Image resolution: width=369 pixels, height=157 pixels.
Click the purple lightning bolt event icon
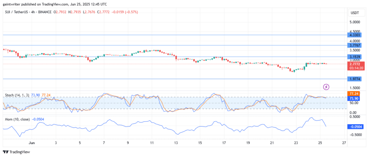[326, 87]
